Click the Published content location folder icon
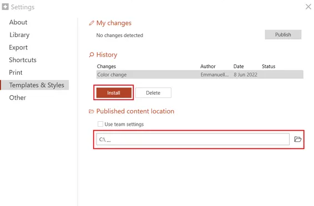 click(x=92, y=111)
